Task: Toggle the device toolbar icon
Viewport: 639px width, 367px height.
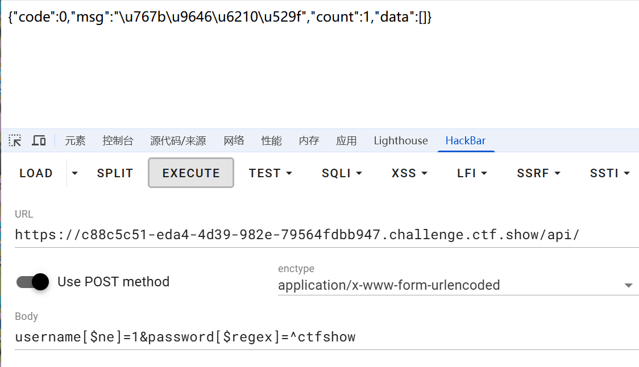Action: [x=39, y=140]
